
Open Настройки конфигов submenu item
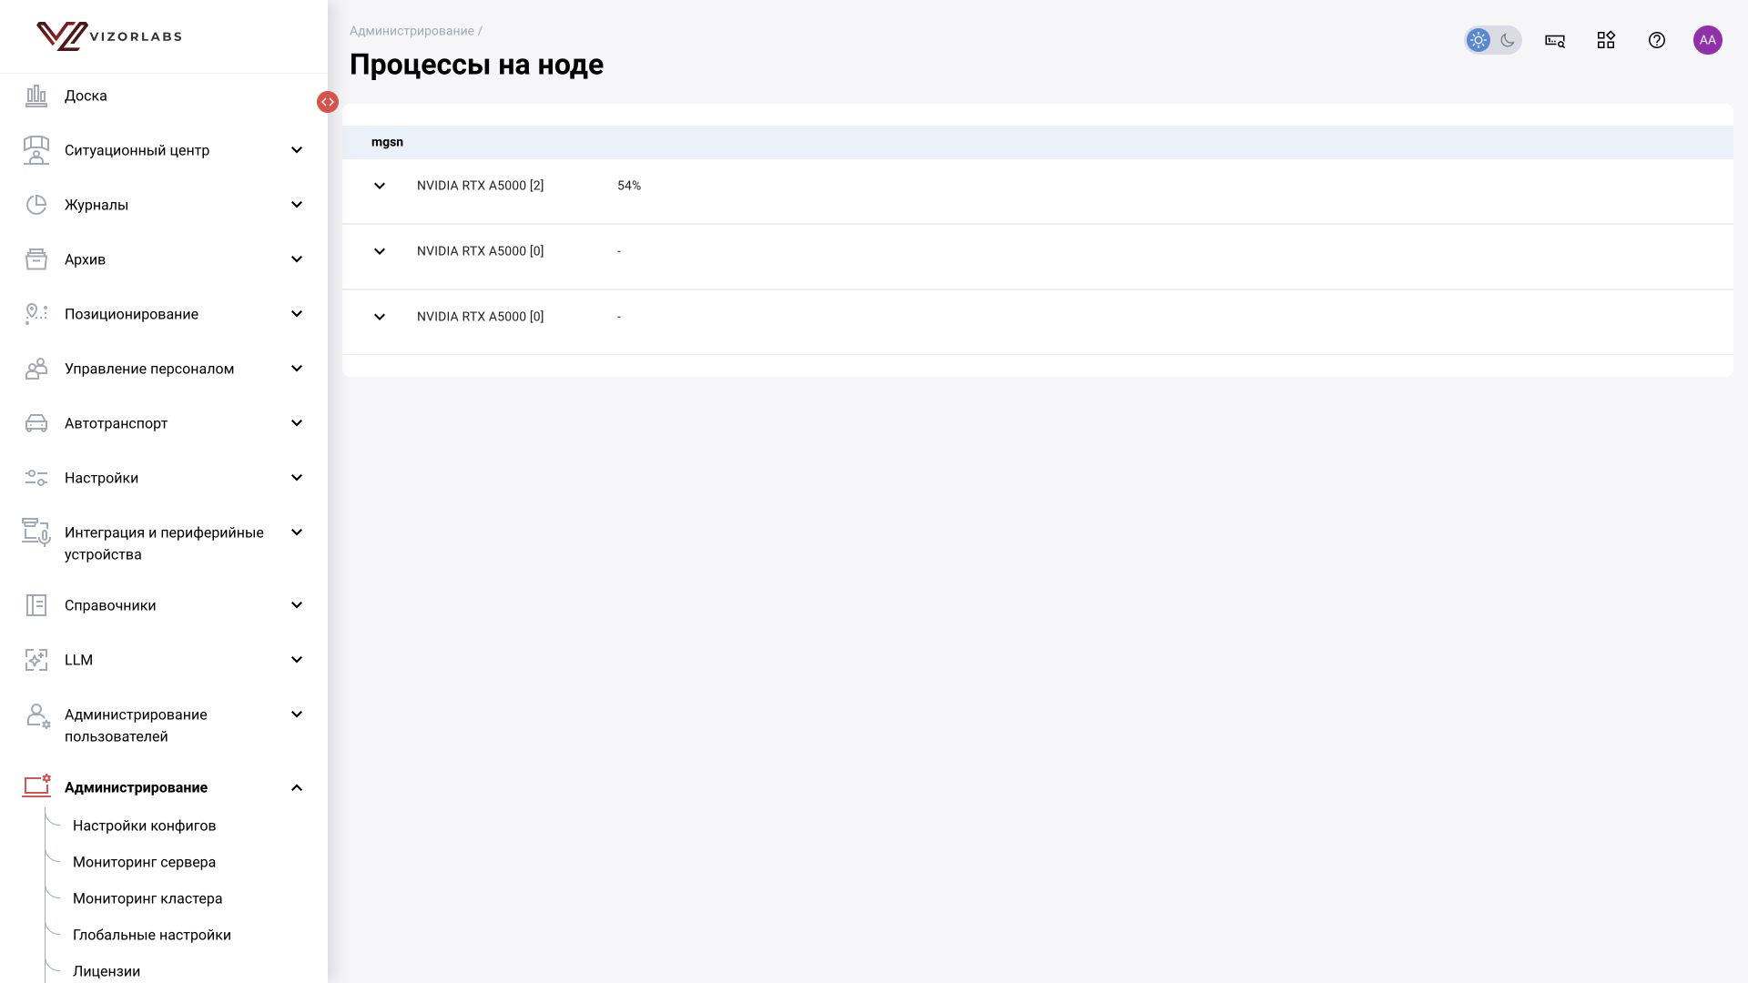click(x=145, y=826)
